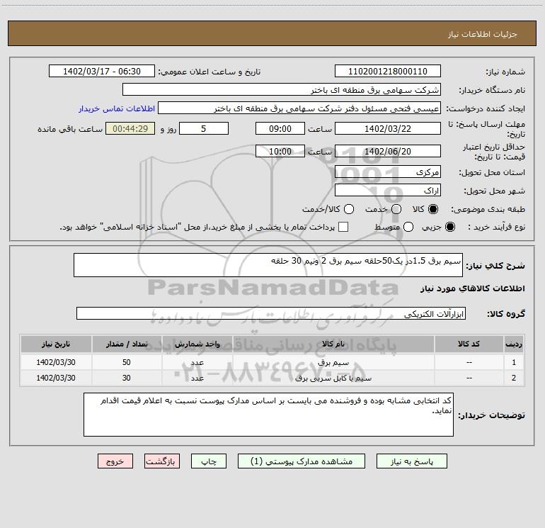Click the buyer notes text area
Image resolution: width=545 pixels, height=528 pixels.
(x=268, y=414)
